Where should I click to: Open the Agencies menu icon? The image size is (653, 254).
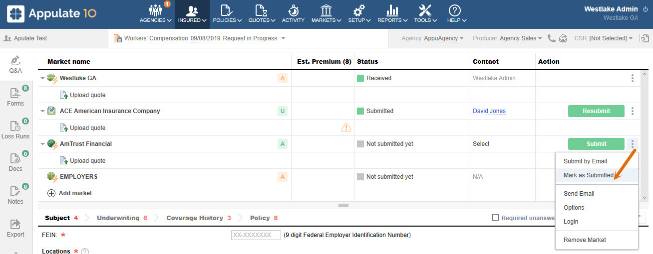[x=155, y=10]
